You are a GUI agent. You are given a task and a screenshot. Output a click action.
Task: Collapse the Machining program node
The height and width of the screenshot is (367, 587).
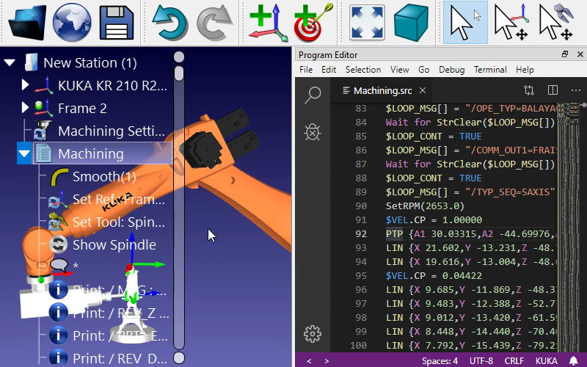pos(24,153)
